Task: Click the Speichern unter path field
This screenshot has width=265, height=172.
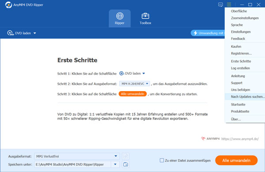Action: point(73,164)
